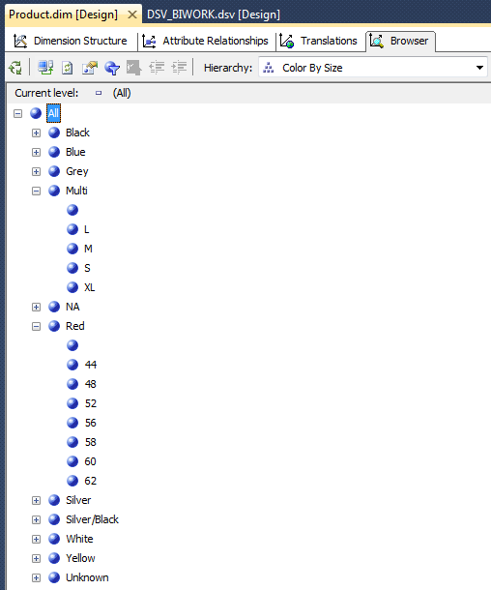This screenshot has width=491, height=590.
Task: Collapse the Red color node
Action: 36,326
